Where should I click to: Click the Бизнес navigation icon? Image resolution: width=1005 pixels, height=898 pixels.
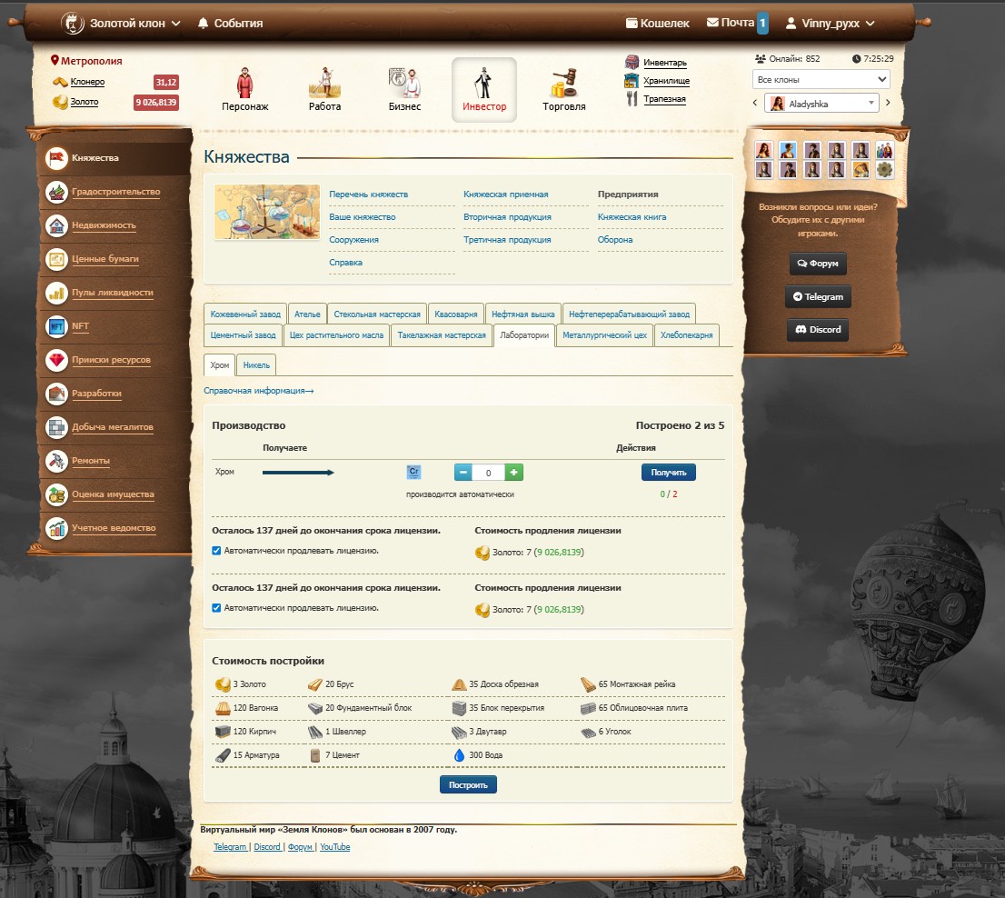[x=404, y=84]
